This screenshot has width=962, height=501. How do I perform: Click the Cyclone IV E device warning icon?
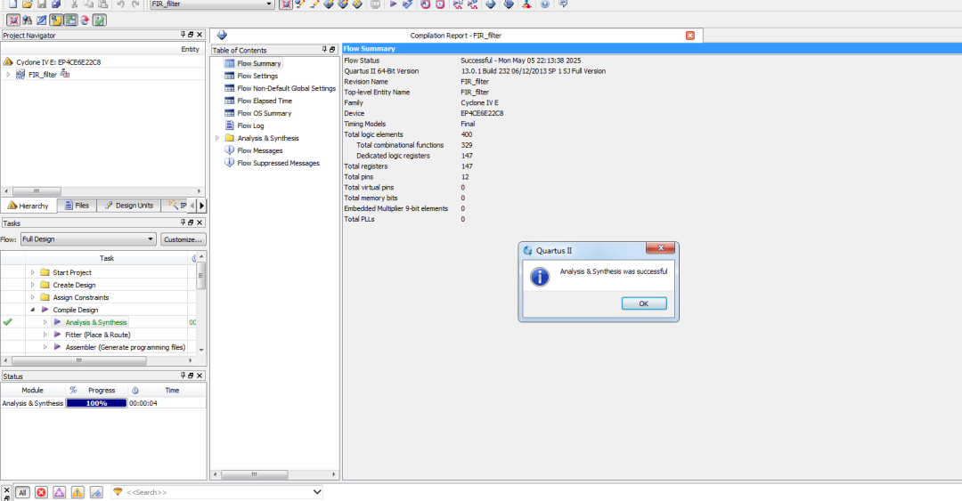coord(8,62)
